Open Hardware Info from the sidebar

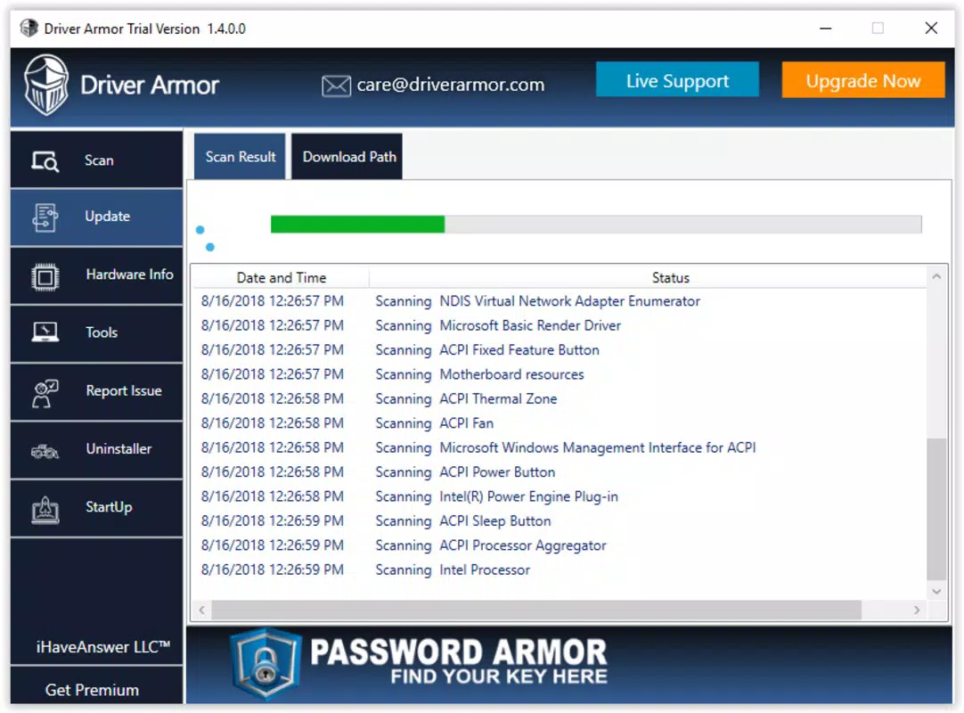(96, 275)
